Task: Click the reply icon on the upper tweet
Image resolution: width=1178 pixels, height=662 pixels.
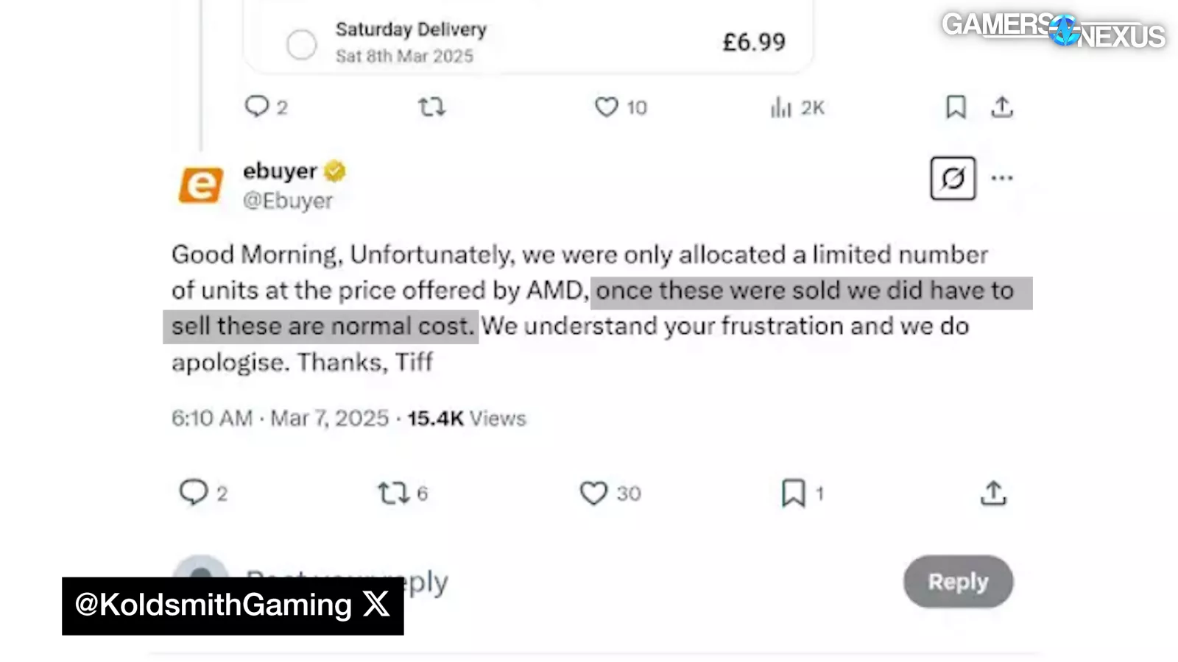Action: 256,107
